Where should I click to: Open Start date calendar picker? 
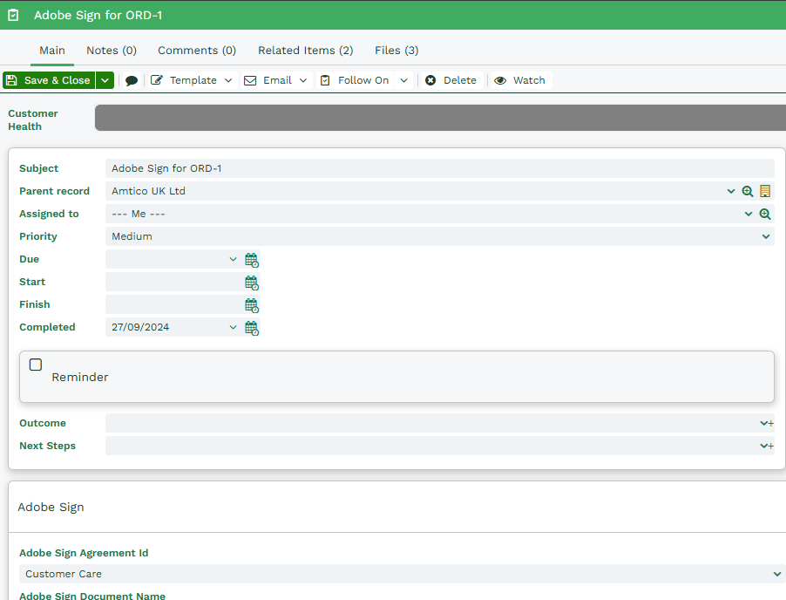coord(252,283)
